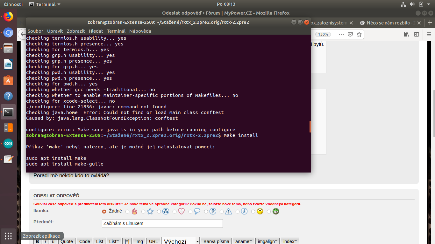This screenshot has width=435, height=244.
Task: Click the Quote formatting button
Action: [67, 241]
